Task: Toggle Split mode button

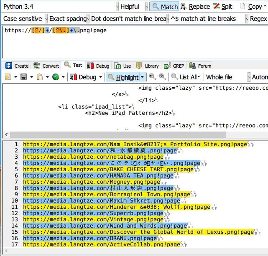Action: pyautogui.click(x=223, y=7)
